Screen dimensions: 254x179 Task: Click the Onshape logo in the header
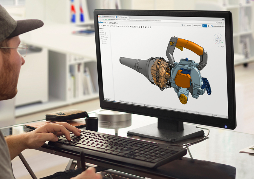[x=100, y=22]
